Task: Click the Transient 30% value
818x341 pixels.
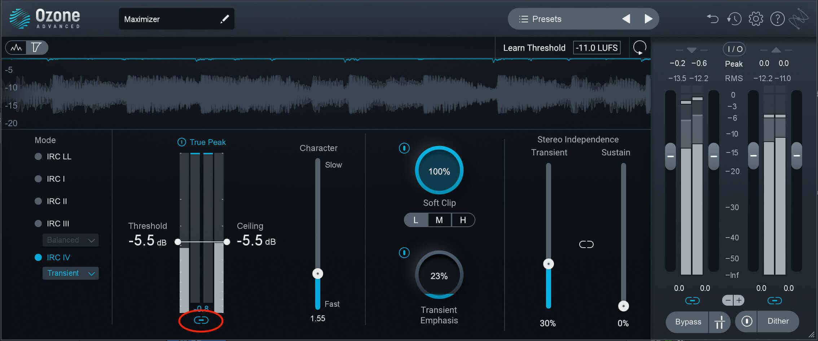Action: tap(547, 323)
